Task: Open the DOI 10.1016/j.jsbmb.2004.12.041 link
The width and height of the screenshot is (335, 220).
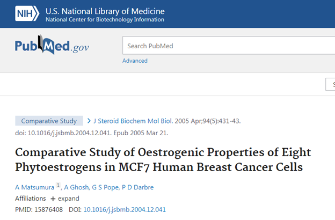Action: (x=125, y=209)
